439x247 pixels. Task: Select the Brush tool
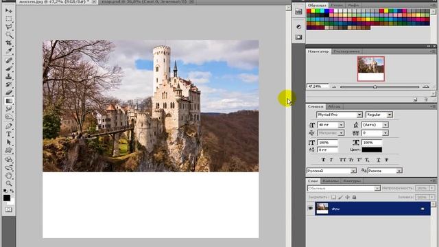9,69
